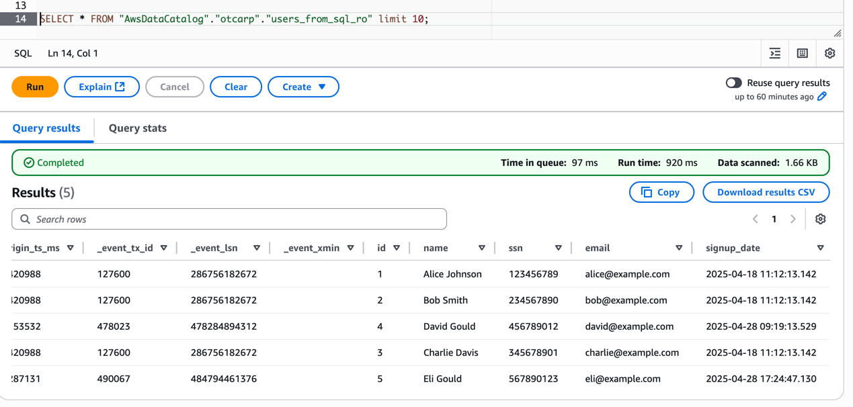The height and width of the screenshot is (407, 853).
Task: Run the SQL query
Action: click(x=35, y=87)
